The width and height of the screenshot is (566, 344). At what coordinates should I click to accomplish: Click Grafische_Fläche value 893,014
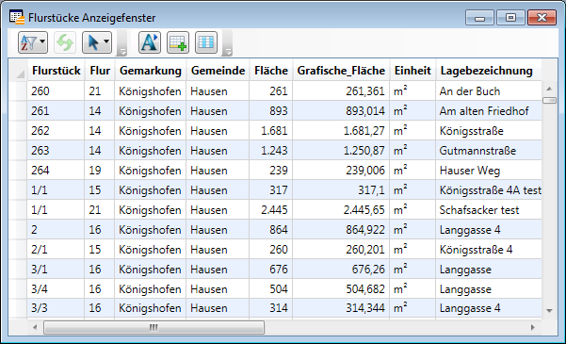341,111
